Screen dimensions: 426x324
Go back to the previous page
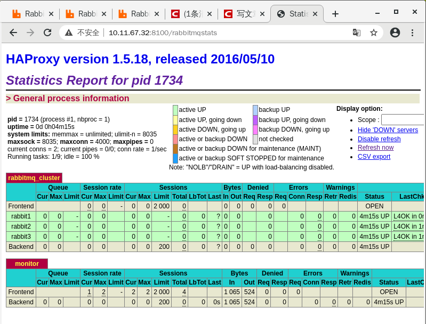[x=13, y=33]
